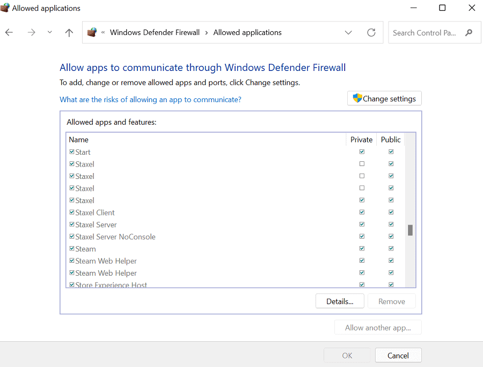Select the Staxel Server row
Screen dimensions: 483x367
point(236,225)
